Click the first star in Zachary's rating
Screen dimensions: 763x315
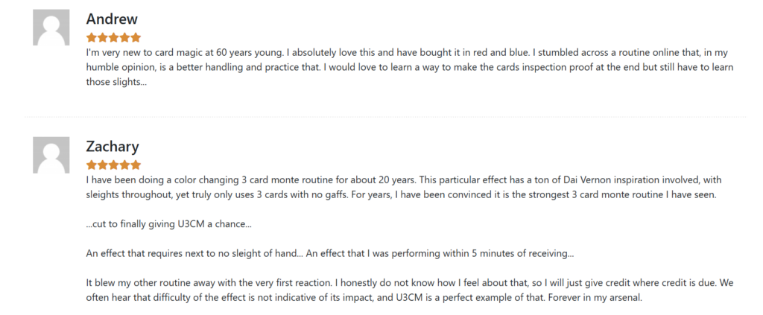tap(92, 165)
